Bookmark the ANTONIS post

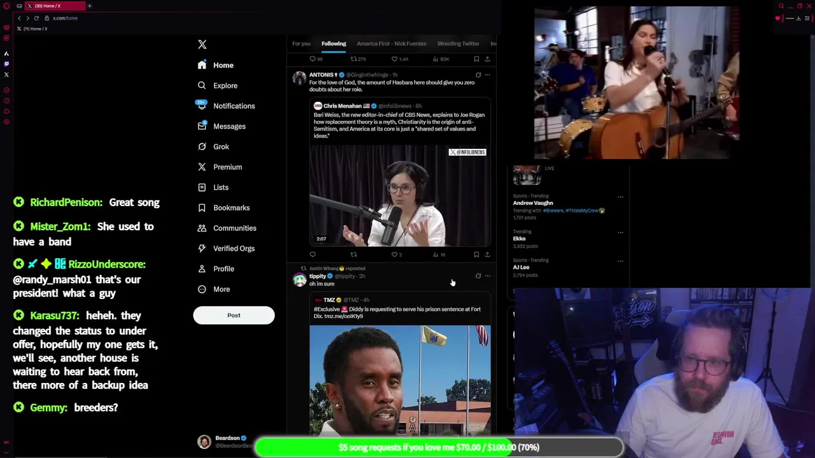[476, 254]
